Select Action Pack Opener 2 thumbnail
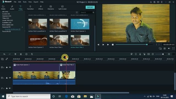Image resolution: width=176 pixels, height=99 pixels. click(38, 40)
